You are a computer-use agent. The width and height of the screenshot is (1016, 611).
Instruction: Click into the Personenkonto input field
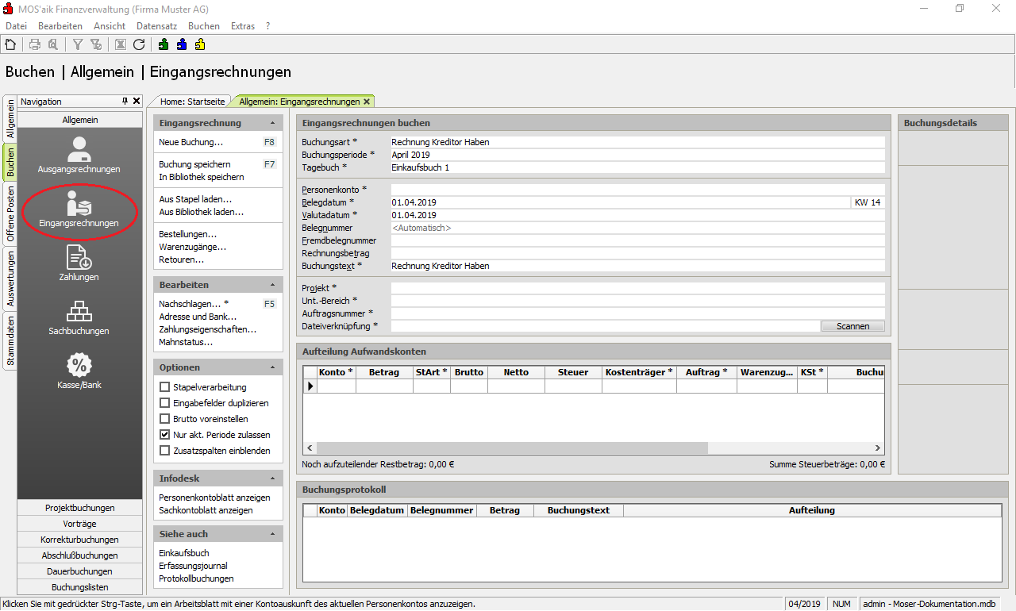click(637, 190)
